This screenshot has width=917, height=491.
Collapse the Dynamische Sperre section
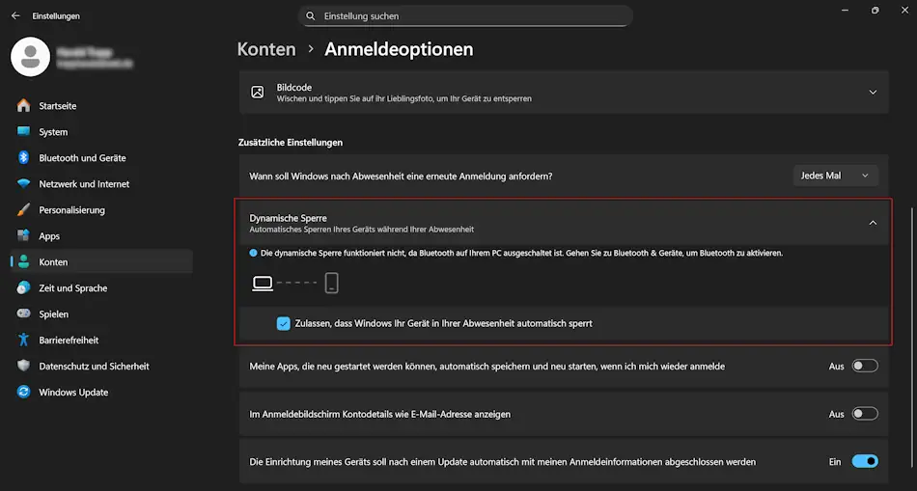tap(874, 223)
